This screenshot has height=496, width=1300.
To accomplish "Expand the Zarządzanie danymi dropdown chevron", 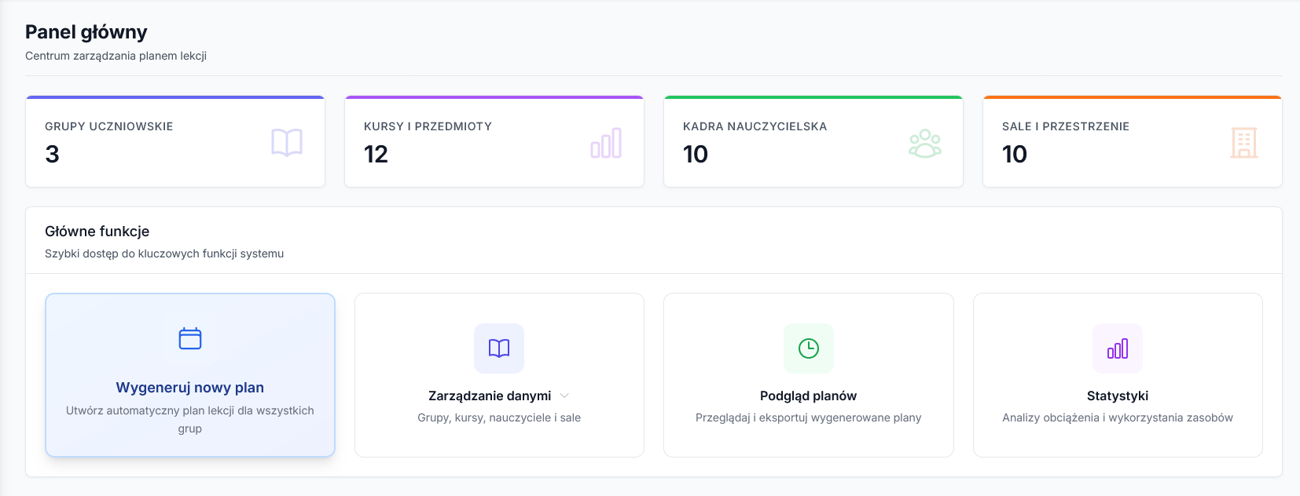I will 564,396.
